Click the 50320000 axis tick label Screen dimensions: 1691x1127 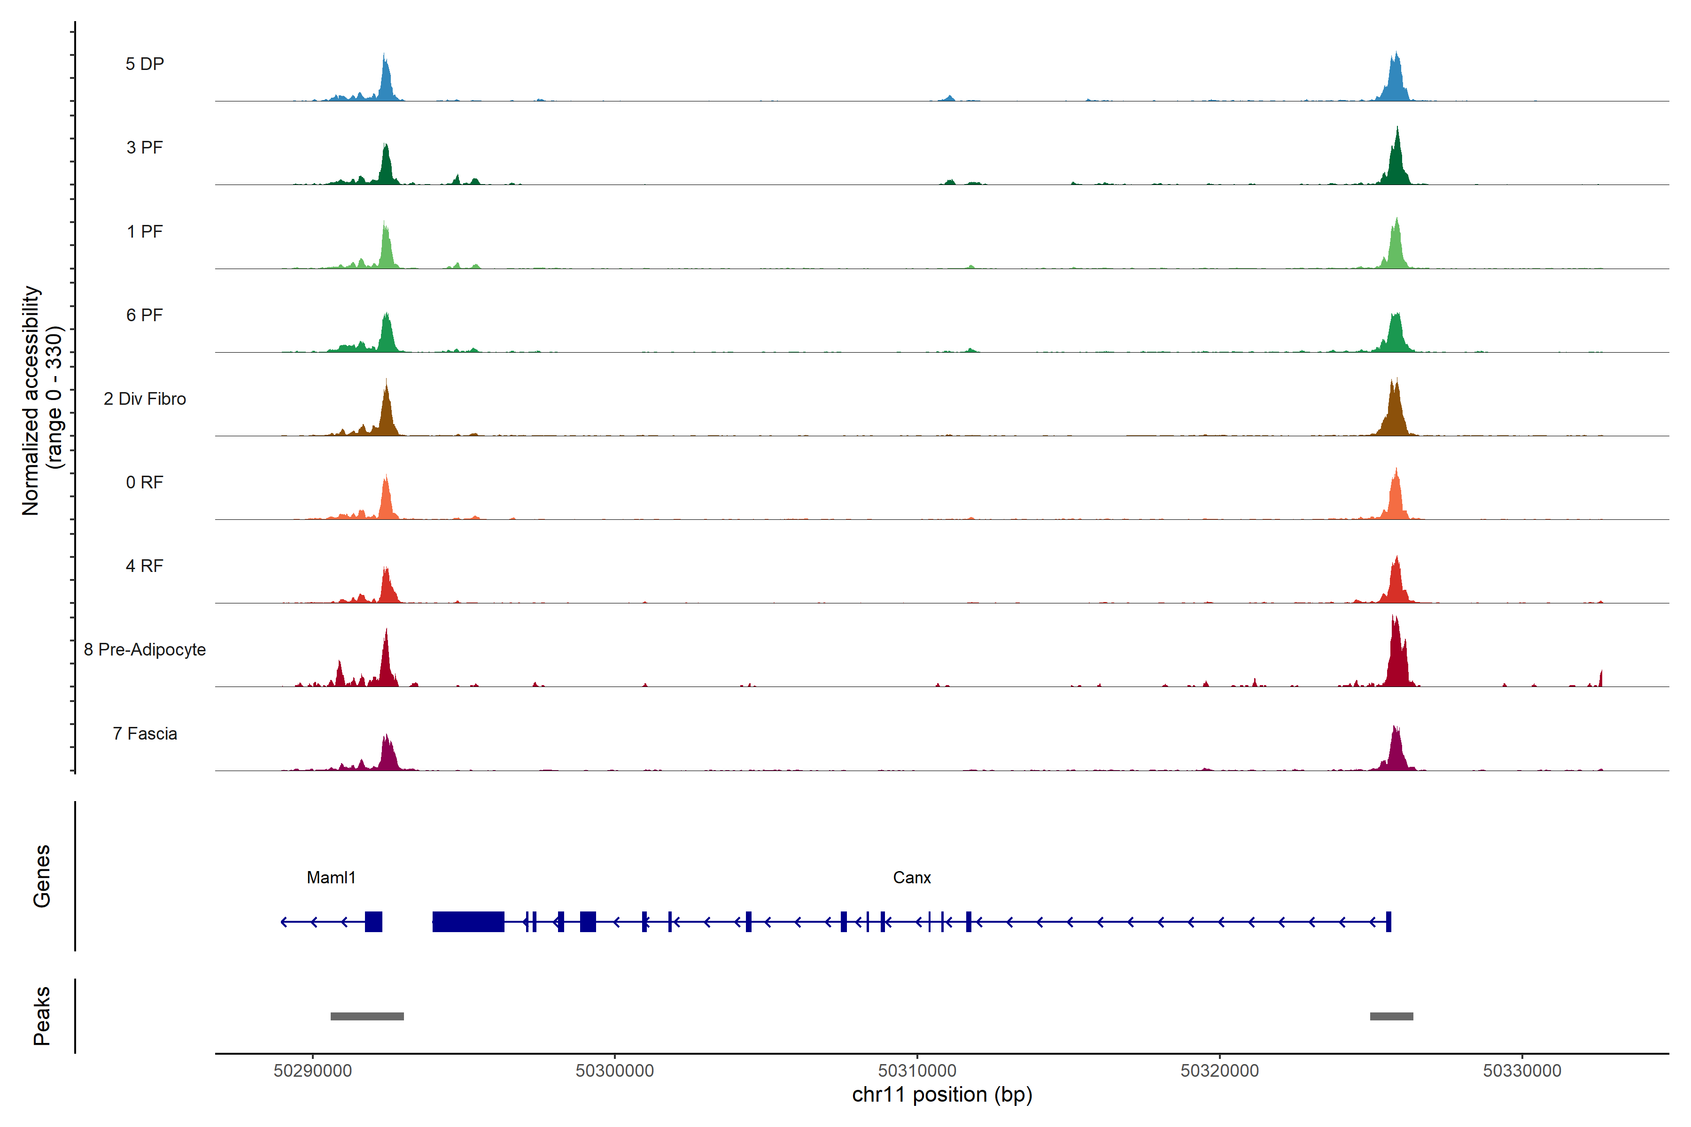click(1219, 1071)
